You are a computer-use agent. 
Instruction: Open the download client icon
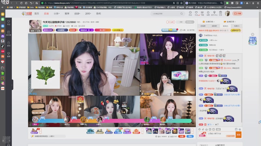(202, 13)
